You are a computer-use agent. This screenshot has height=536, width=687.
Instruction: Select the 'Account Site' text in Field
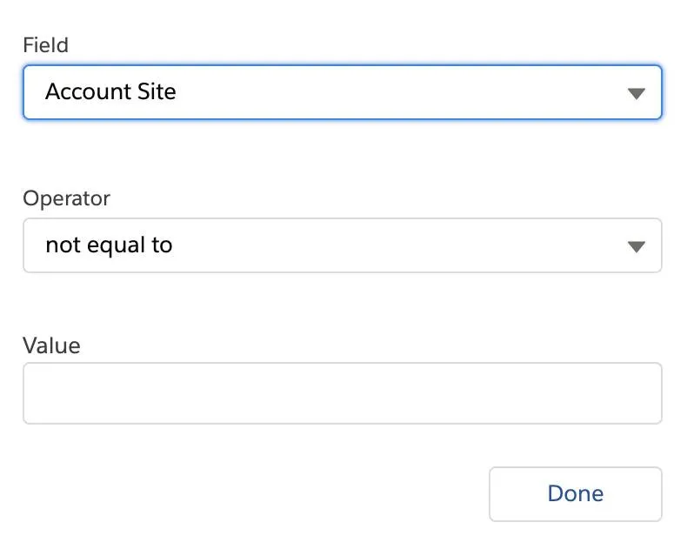click(x=110, y=91)
